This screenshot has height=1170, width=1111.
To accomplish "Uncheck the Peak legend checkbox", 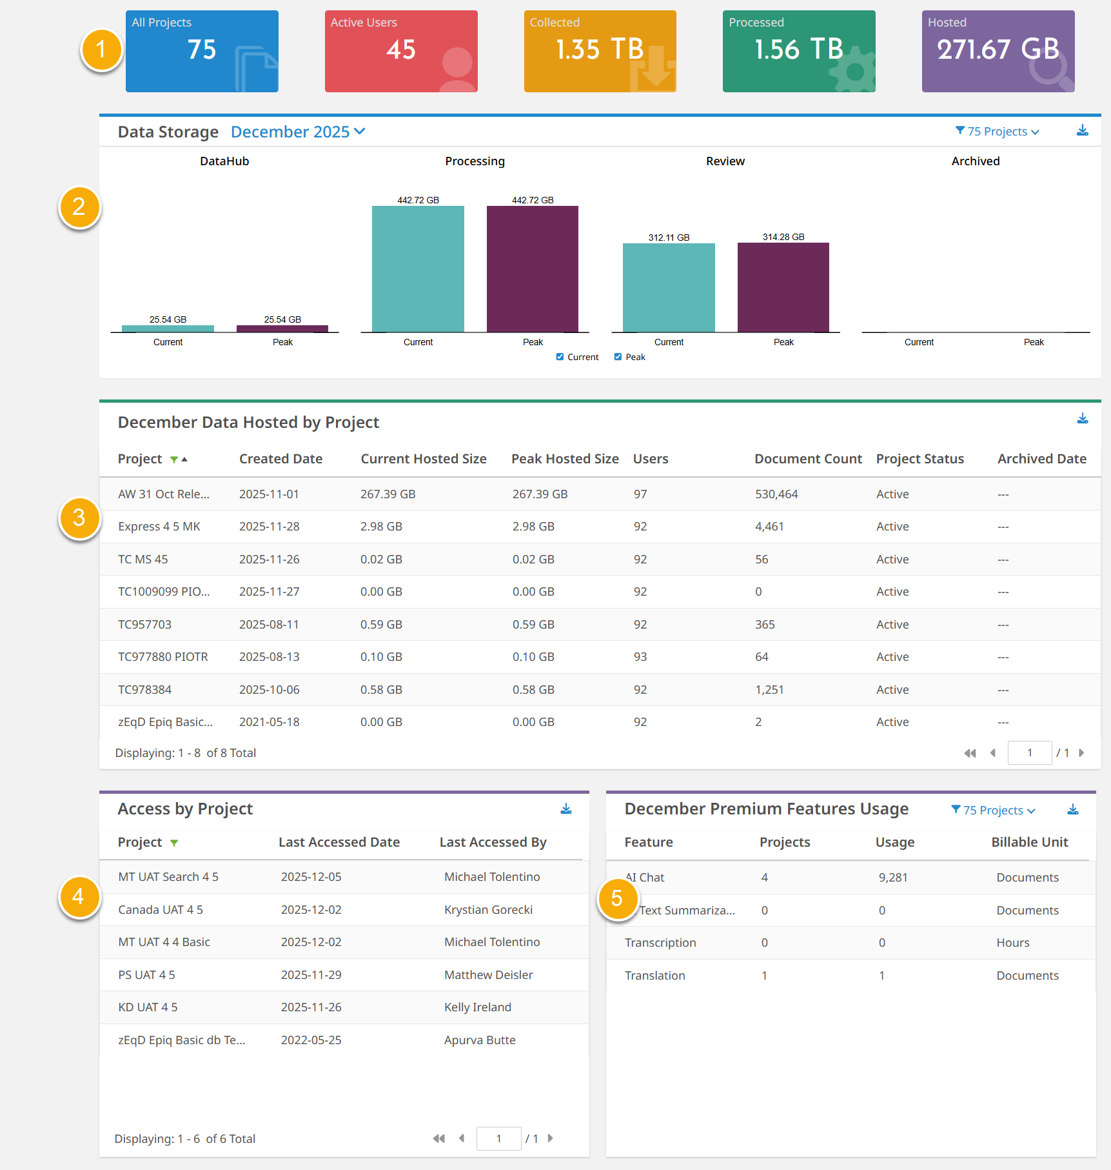I will coord(618,357).
